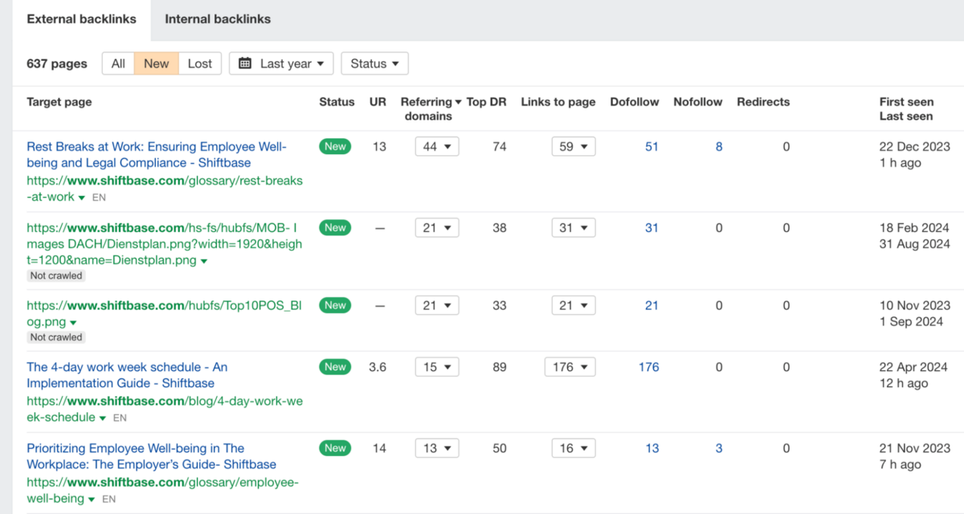Image resolution: width=964 pixels, height=514 pixels.
Task: Expand the 44 referring domains dropdown
Action: click(x=437, y=147)
